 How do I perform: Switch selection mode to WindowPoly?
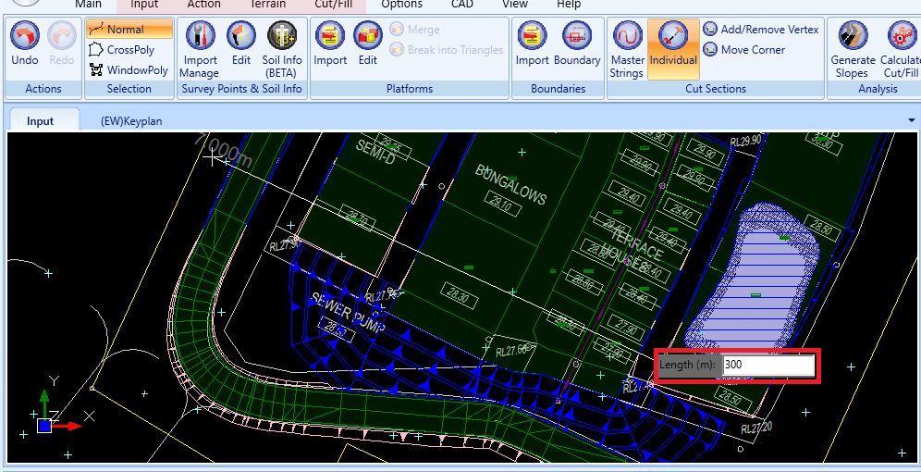pos(129,70)
